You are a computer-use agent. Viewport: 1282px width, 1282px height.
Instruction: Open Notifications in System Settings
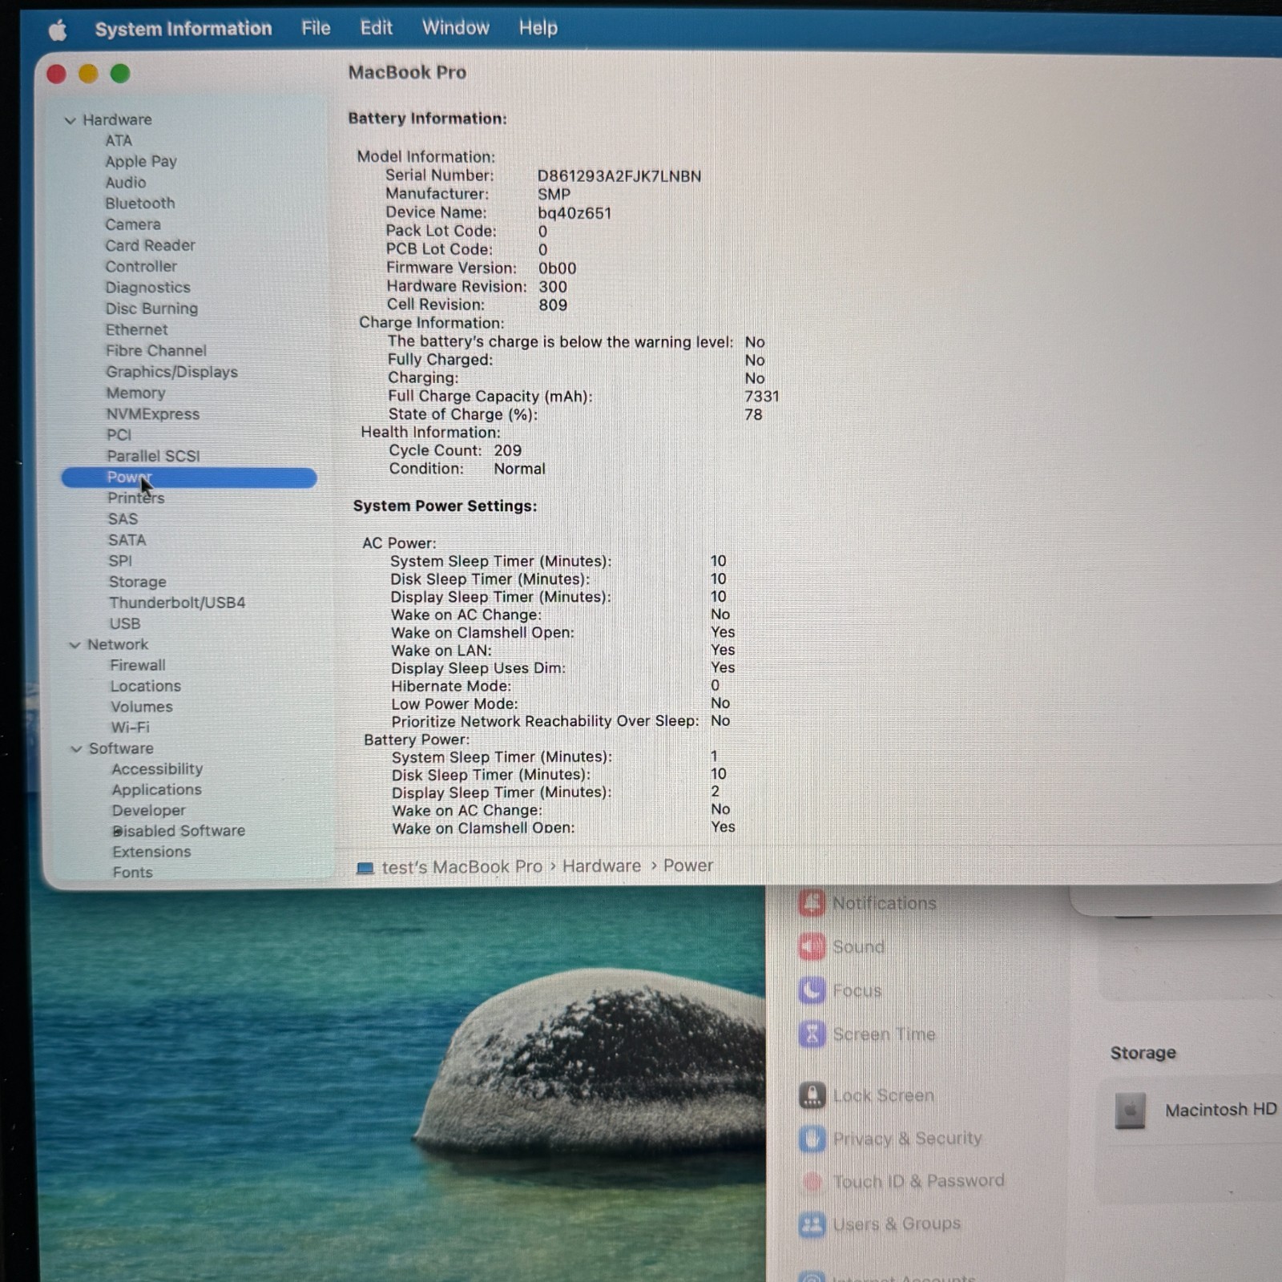point(869,903)
